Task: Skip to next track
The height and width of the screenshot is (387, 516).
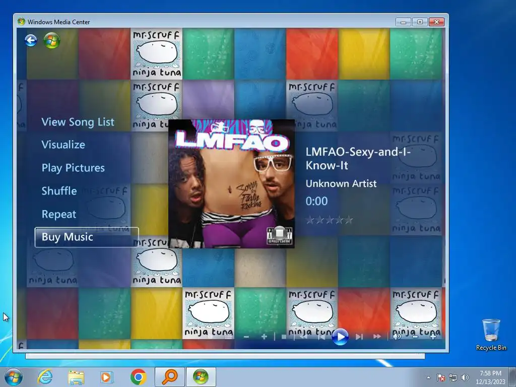Action: pos(359,337)
